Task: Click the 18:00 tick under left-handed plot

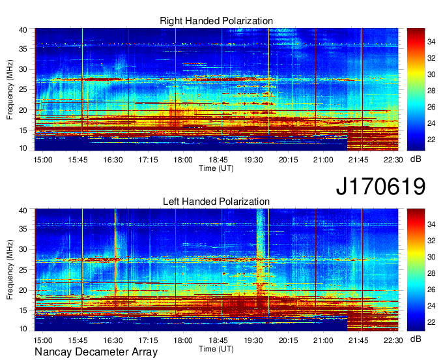Action: (183, 340)
